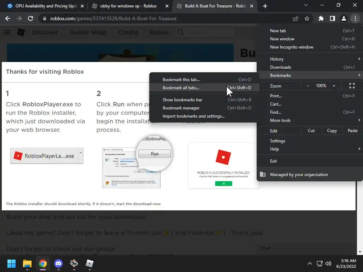The image size is (363, 272).
Task: Enter fullscreen via the zoom row icon
Action: tap(352, 86)
